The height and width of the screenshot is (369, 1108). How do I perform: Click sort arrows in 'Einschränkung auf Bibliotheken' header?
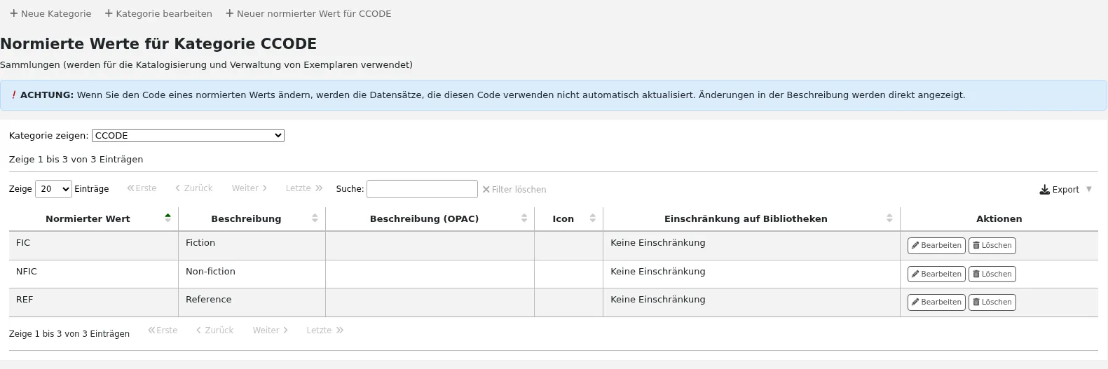(889, 218)
